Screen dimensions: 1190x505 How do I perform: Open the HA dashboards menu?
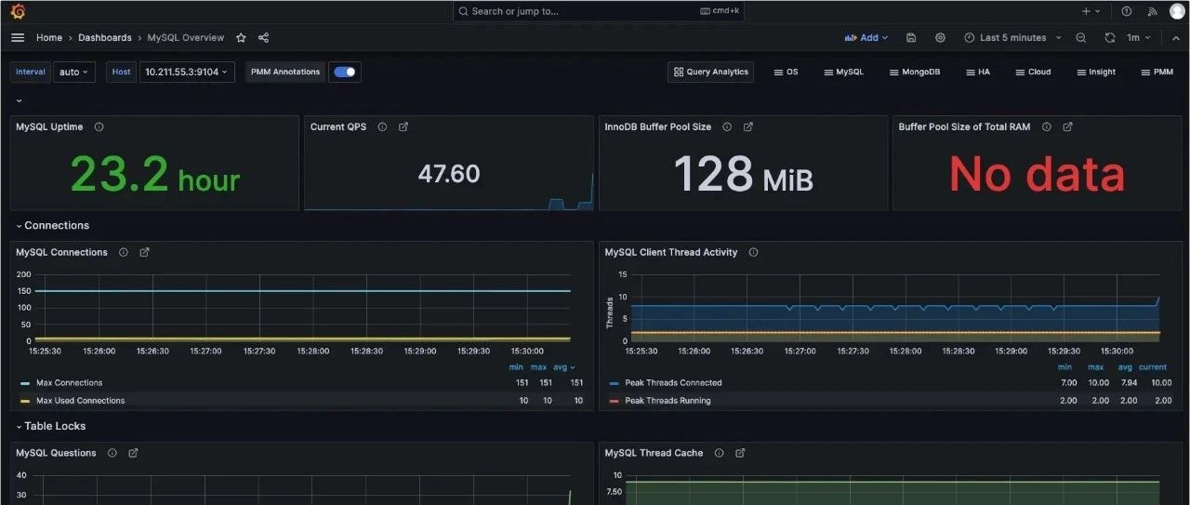point(977,72)
